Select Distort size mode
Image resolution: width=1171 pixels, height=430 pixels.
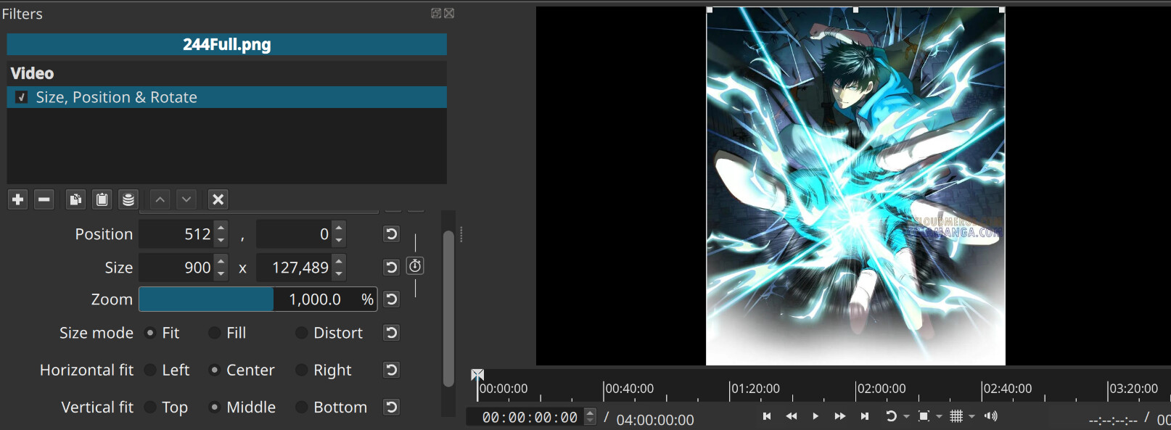302,333
